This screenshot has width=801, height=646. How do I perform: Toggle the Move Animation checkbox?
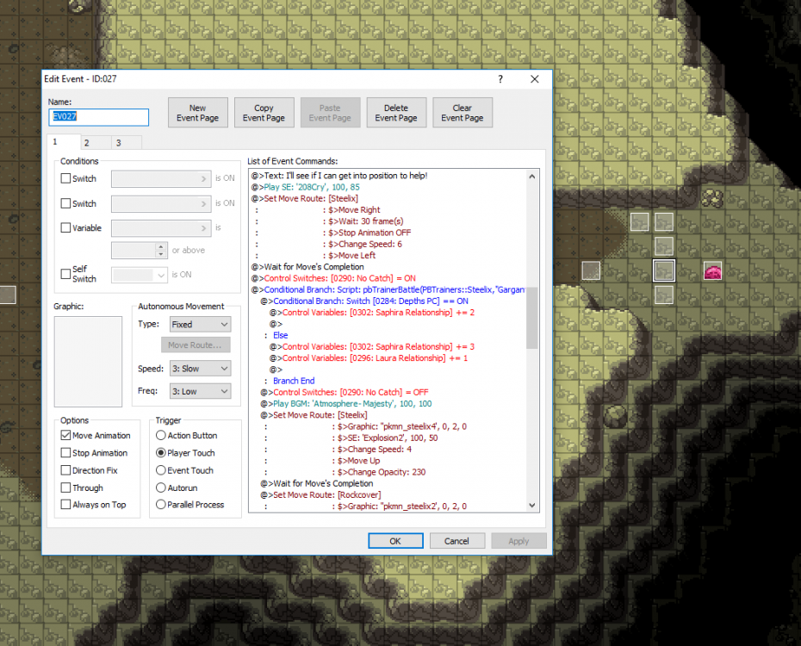(x=66, y=436)
